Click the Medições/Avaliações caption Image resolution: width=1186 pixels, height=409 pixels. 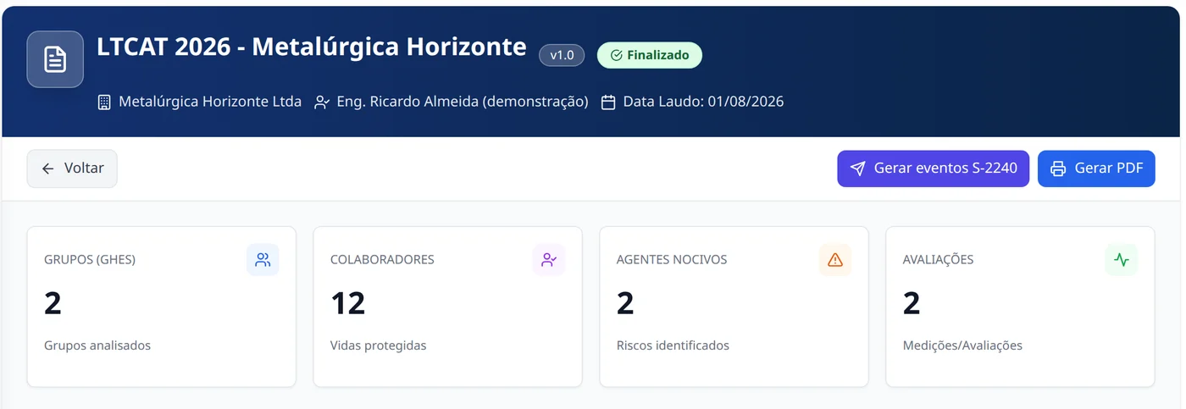pyautogui.click(x=962, y=345)
